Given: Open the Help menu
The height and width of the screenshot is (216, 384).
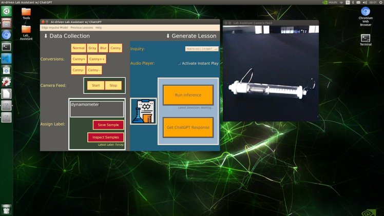Looking at the screenshot, I should pos(99,28).
